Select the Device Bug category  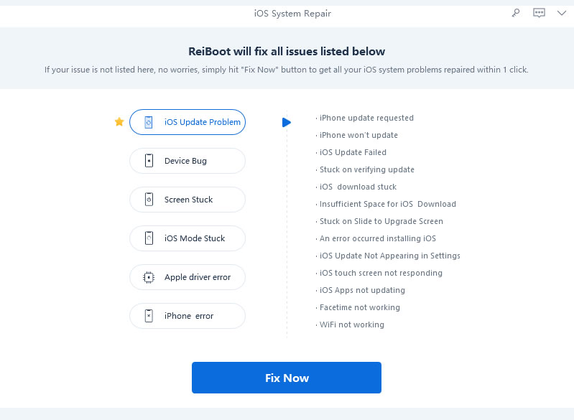coord(188,161)
